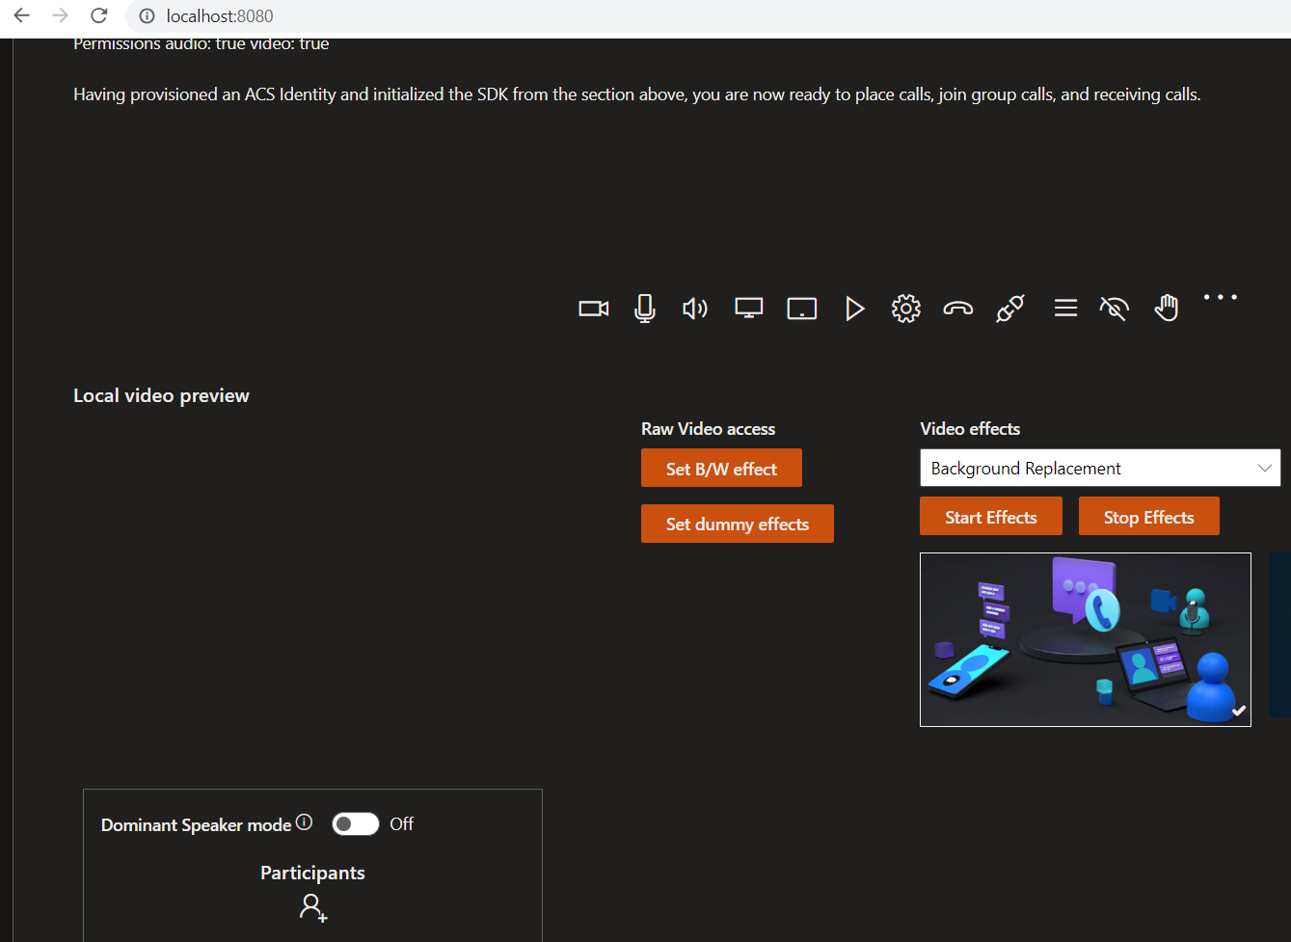Click Start Effects
This screenshot has height=942, width=1291.
click(990, 516)
